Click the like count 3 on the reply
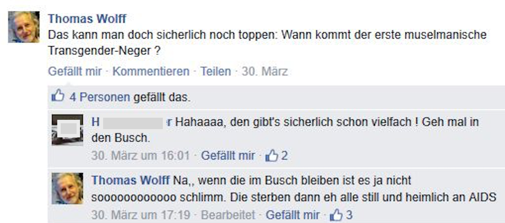505x223 pixels. [x=349, y=215]
